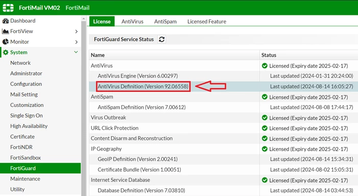Select the IP Geography row name
The width and height of the screenshot is (358, 196).
tap(106, 149)
